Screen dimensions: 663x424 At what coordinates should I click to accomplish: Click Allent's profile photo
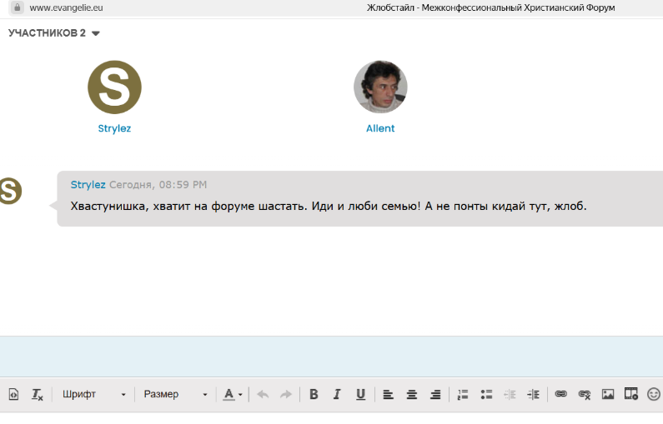380,87
